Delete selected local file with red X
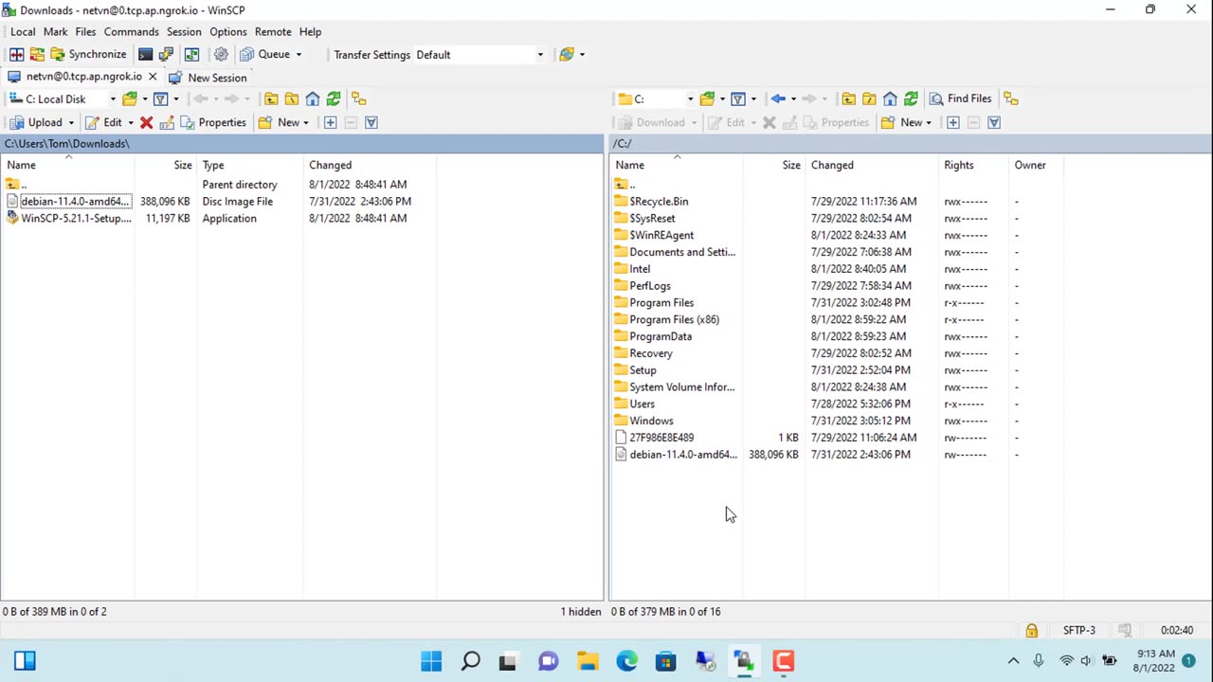Screen dimensions: 1213x682 (147, 122)
